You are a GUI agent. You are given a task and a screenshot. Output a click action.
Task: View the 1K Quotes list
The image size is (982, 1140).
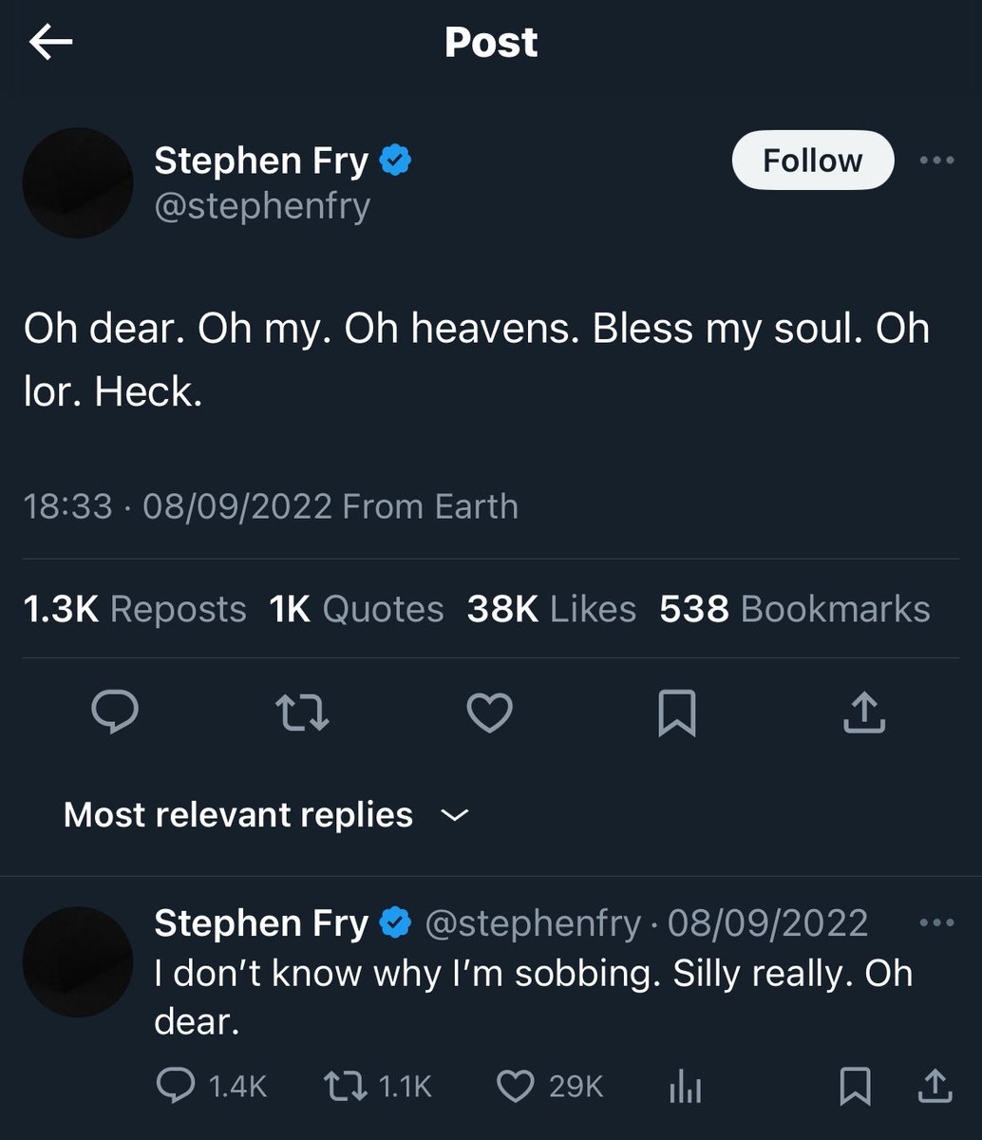(x=356, y=609)
